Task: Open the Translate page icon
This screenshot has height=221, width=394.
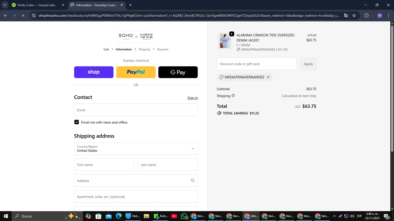Action: [x=346, y=15]
